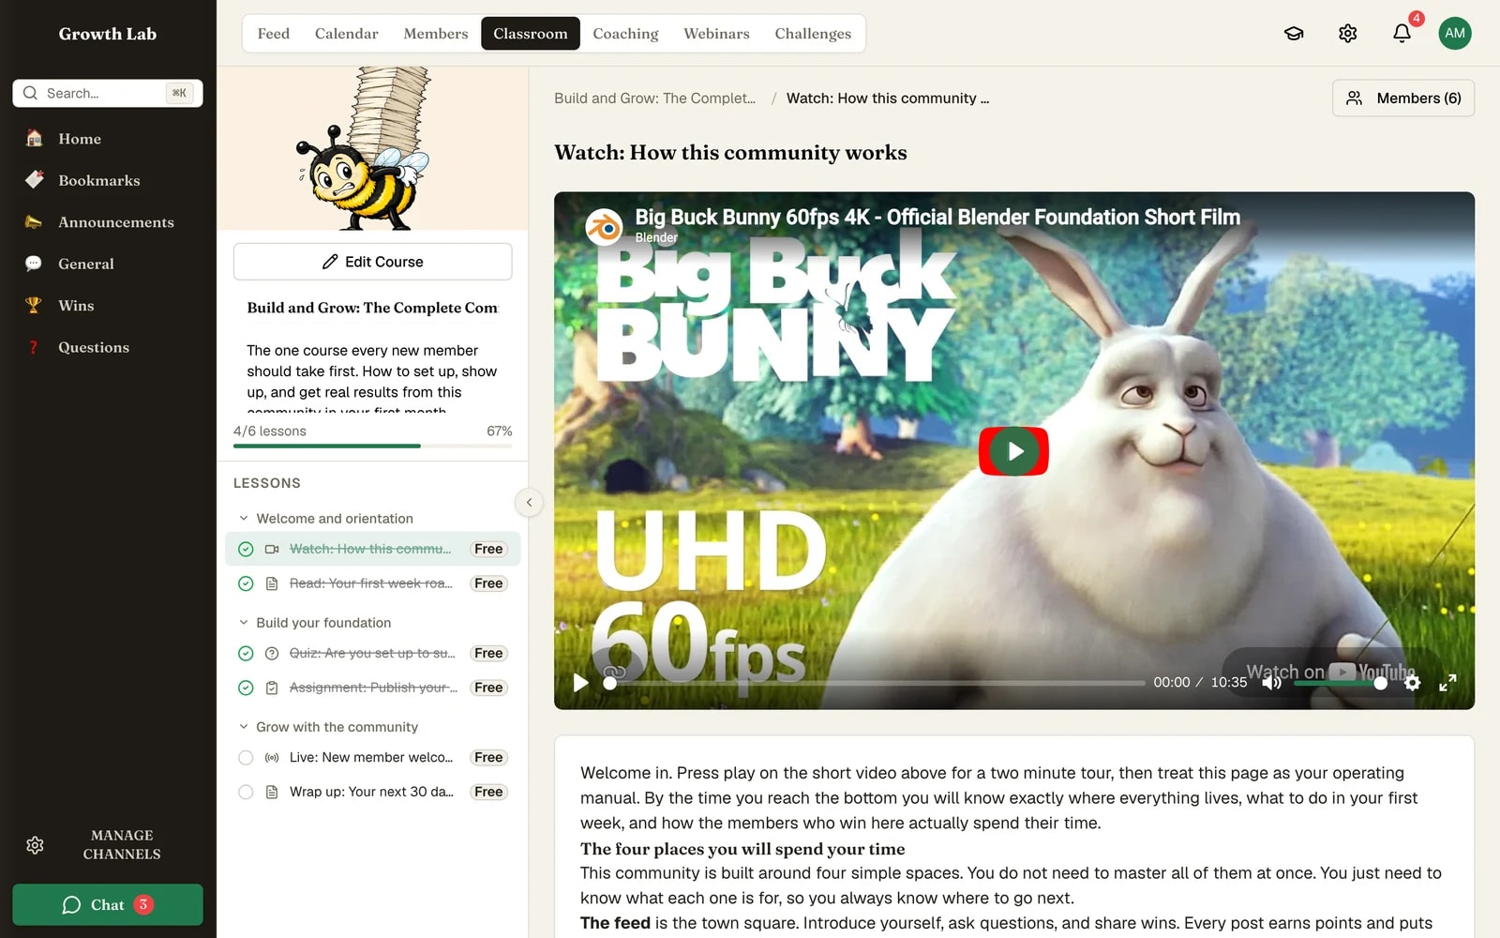Image resolution: width=1500 pixels, height=938 pixels.
Task: Mark Live: New member welcome lesson complete
Action: 246,758
